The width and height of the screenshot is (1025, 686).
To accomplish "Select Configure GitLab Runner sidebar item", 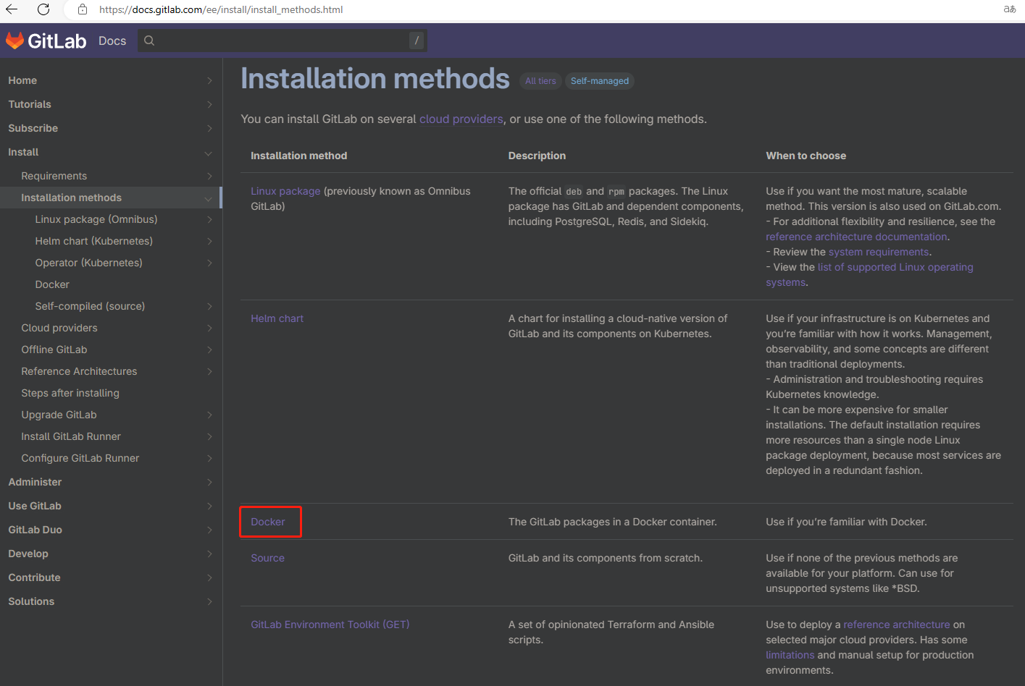I will (80, 458).
